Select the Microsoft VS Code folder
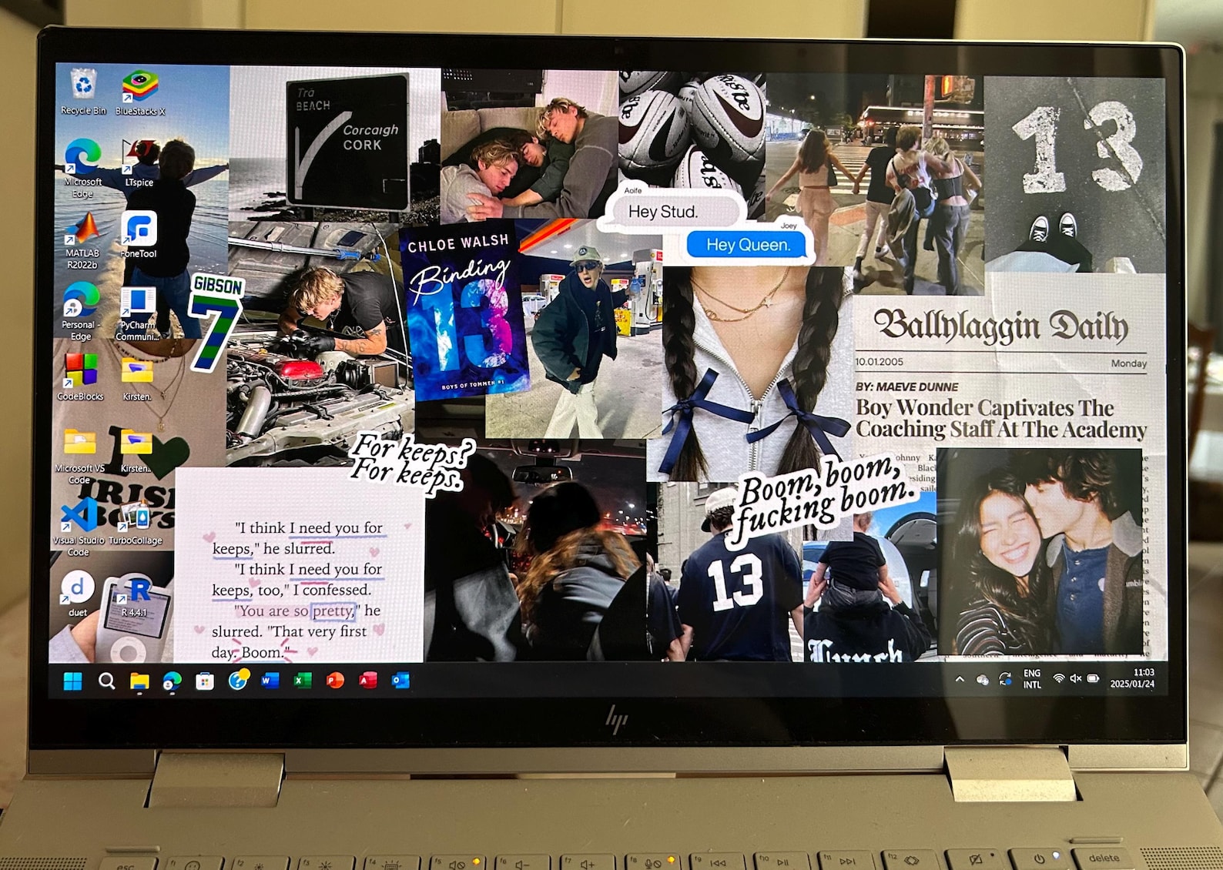The height and width of the screenshot is (870, 1223). (80, 456)
